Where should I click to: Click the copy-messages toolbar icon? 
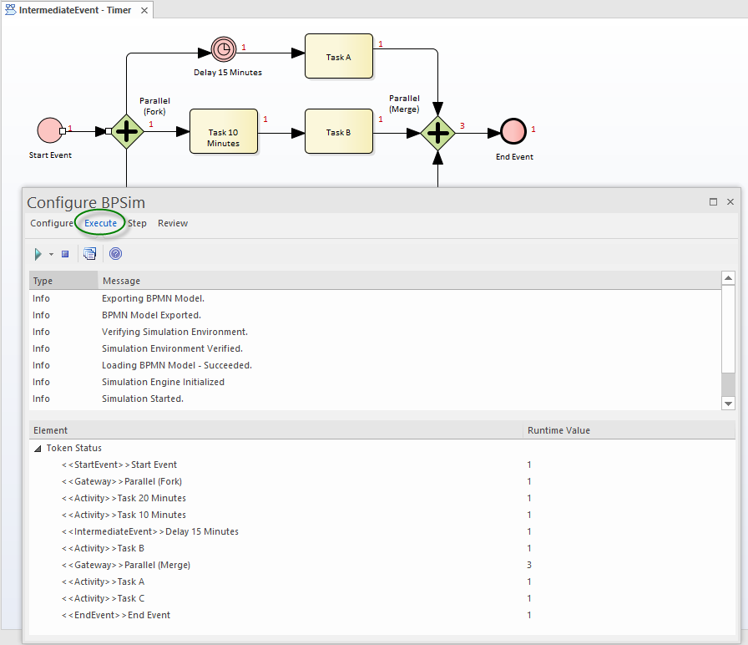click(x=89, y=253)
